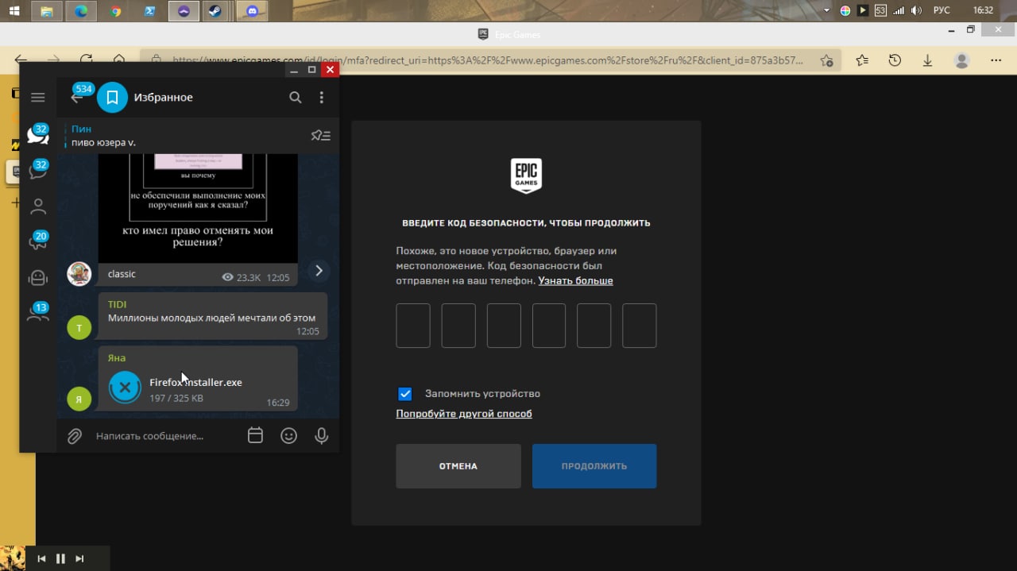The width and height of the screenshot is (1017, 571).
Task: Attach a file with the paperclip
Action: [75, 436]
